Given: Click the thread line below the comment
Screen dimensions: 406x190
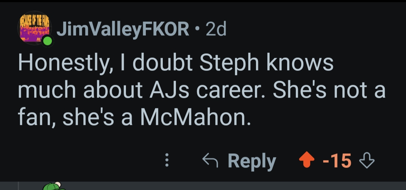Looking at the screenshot, I should pyautogui.click(x=18, y=186).
